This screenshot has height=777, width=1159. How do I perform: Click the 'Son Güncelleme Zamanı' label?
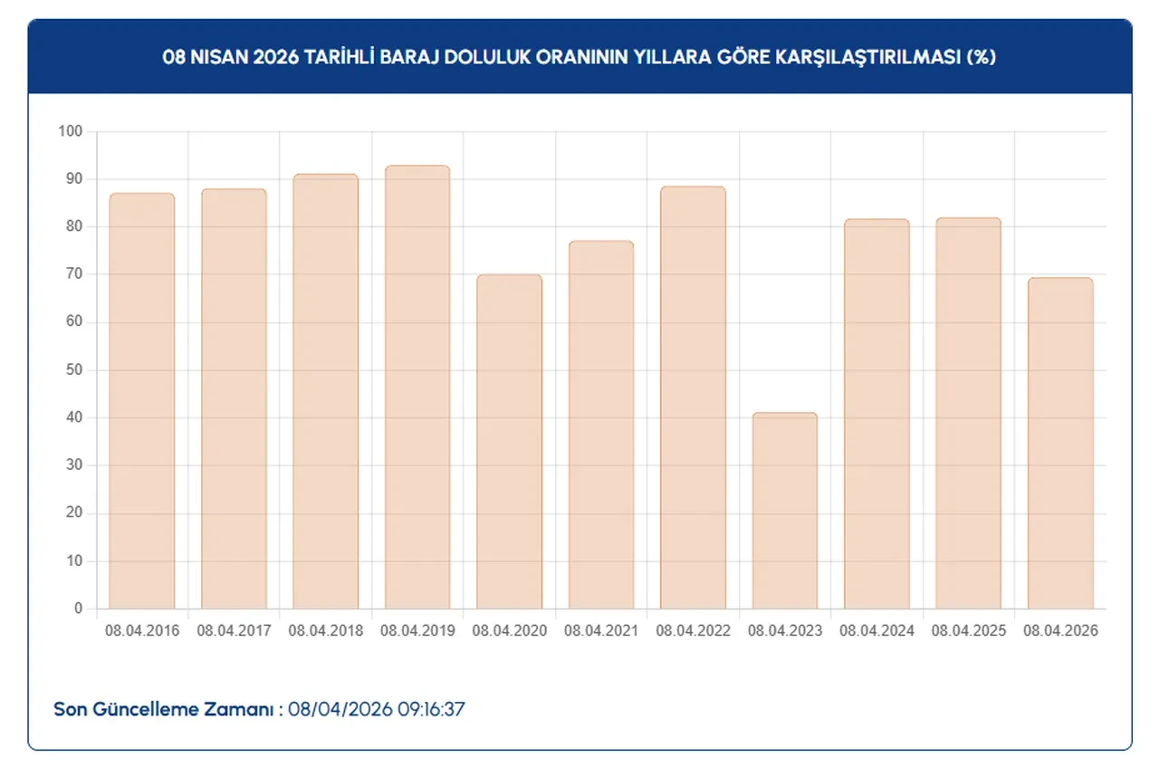pos(163,709)
